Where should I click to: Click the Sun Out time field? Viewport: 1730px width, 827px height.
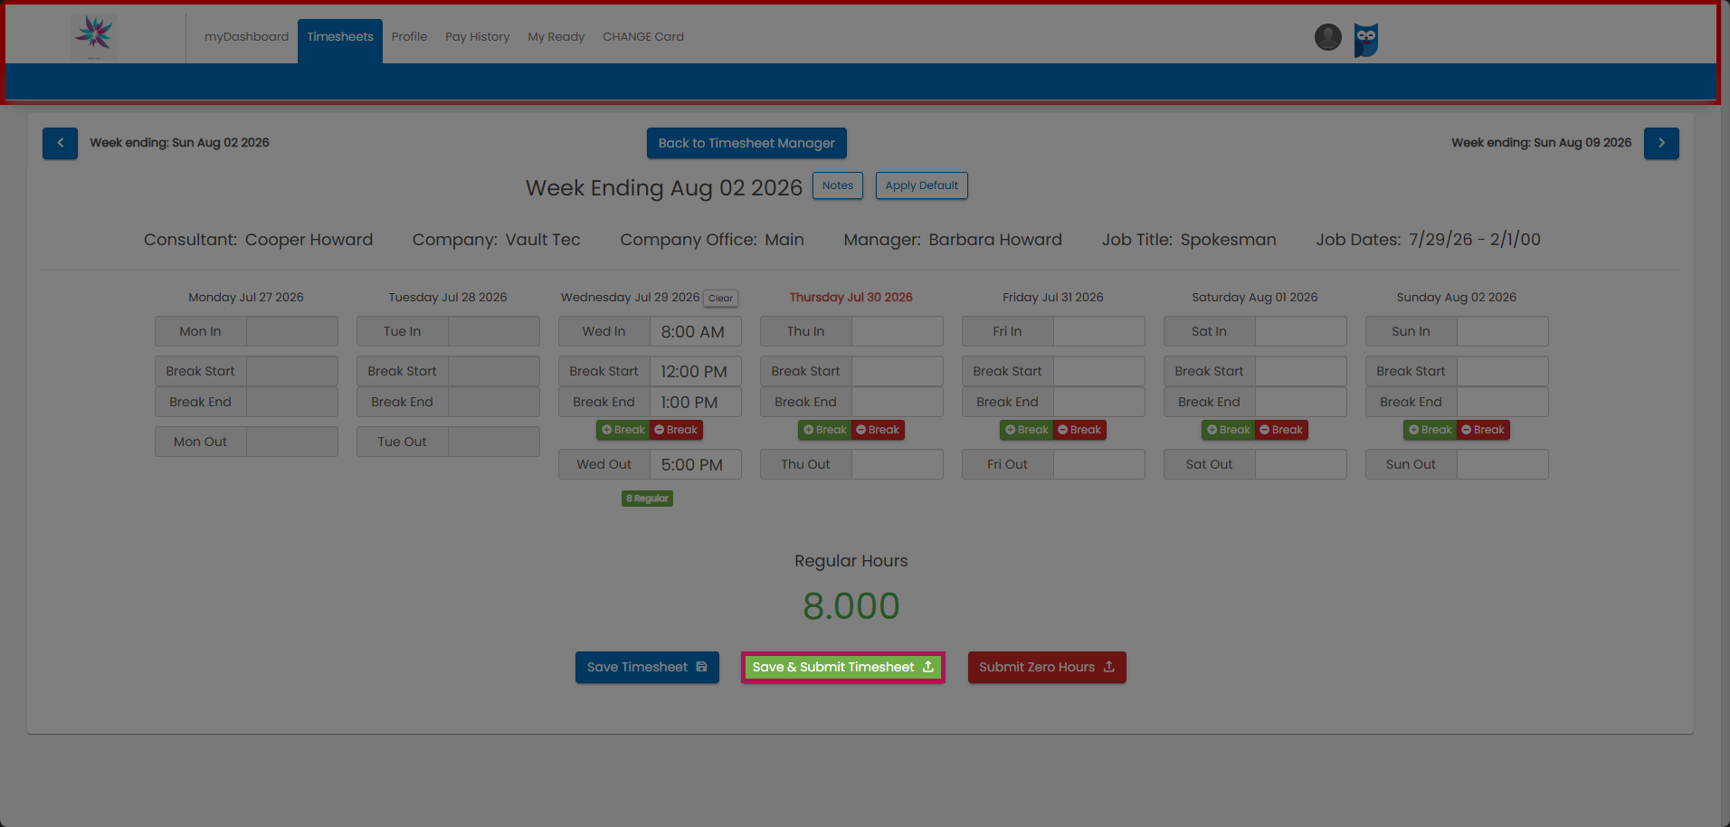(1503, 464)
